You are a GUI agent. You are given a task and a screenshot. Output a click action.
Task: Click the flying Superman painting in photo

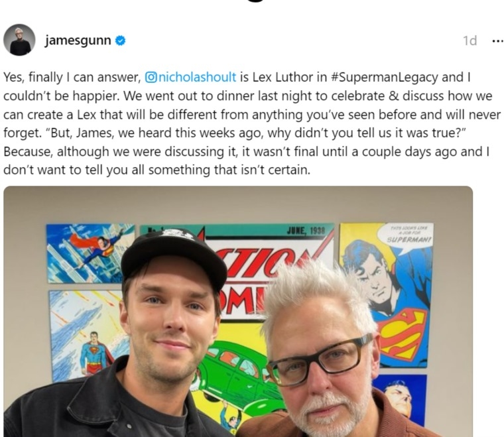[90, 253]
